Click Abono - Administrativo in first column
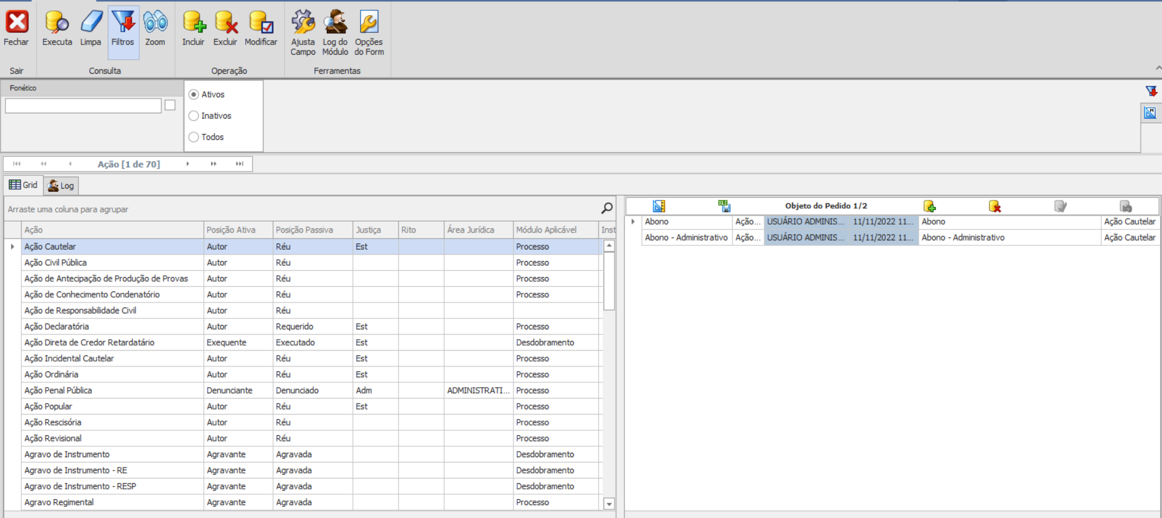Viewport: 1162px width, 518px height. point(686,237)
